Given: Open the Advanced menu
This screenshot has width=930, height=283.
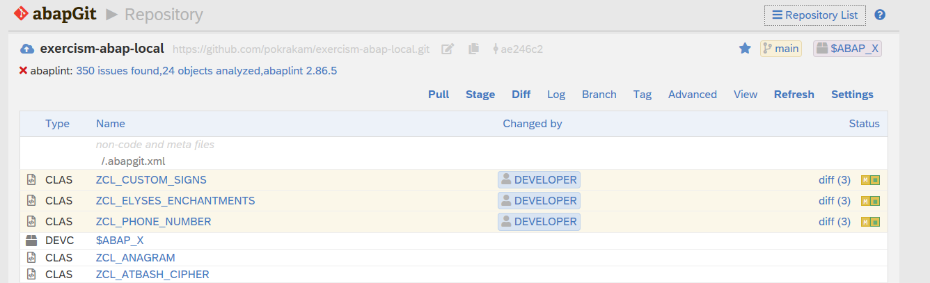Looking at the screenshot, I should tap(693, 95).
